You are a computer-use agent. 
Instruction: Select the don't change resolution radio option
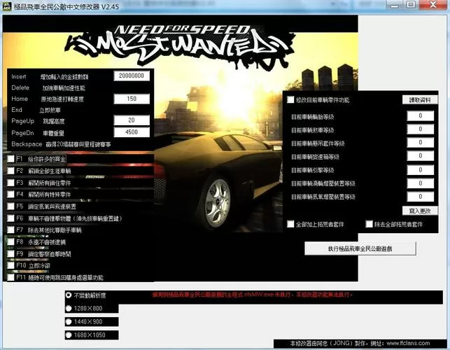point(69,295)
